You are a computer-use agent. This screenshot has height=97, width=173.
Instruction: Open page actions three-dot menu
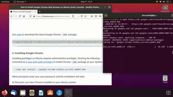click(78, 16)
